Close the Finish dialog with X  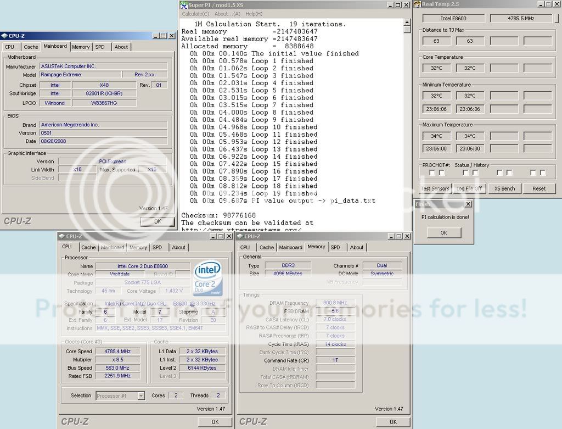(x=468, y=204)
